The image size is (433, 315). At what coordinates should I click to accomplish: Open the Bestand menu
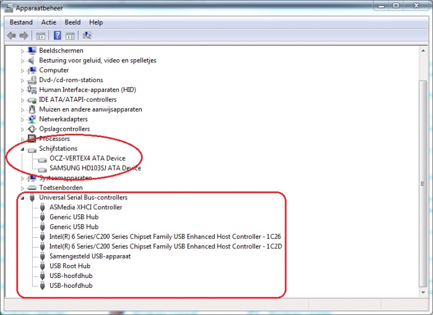click(21, 22)
